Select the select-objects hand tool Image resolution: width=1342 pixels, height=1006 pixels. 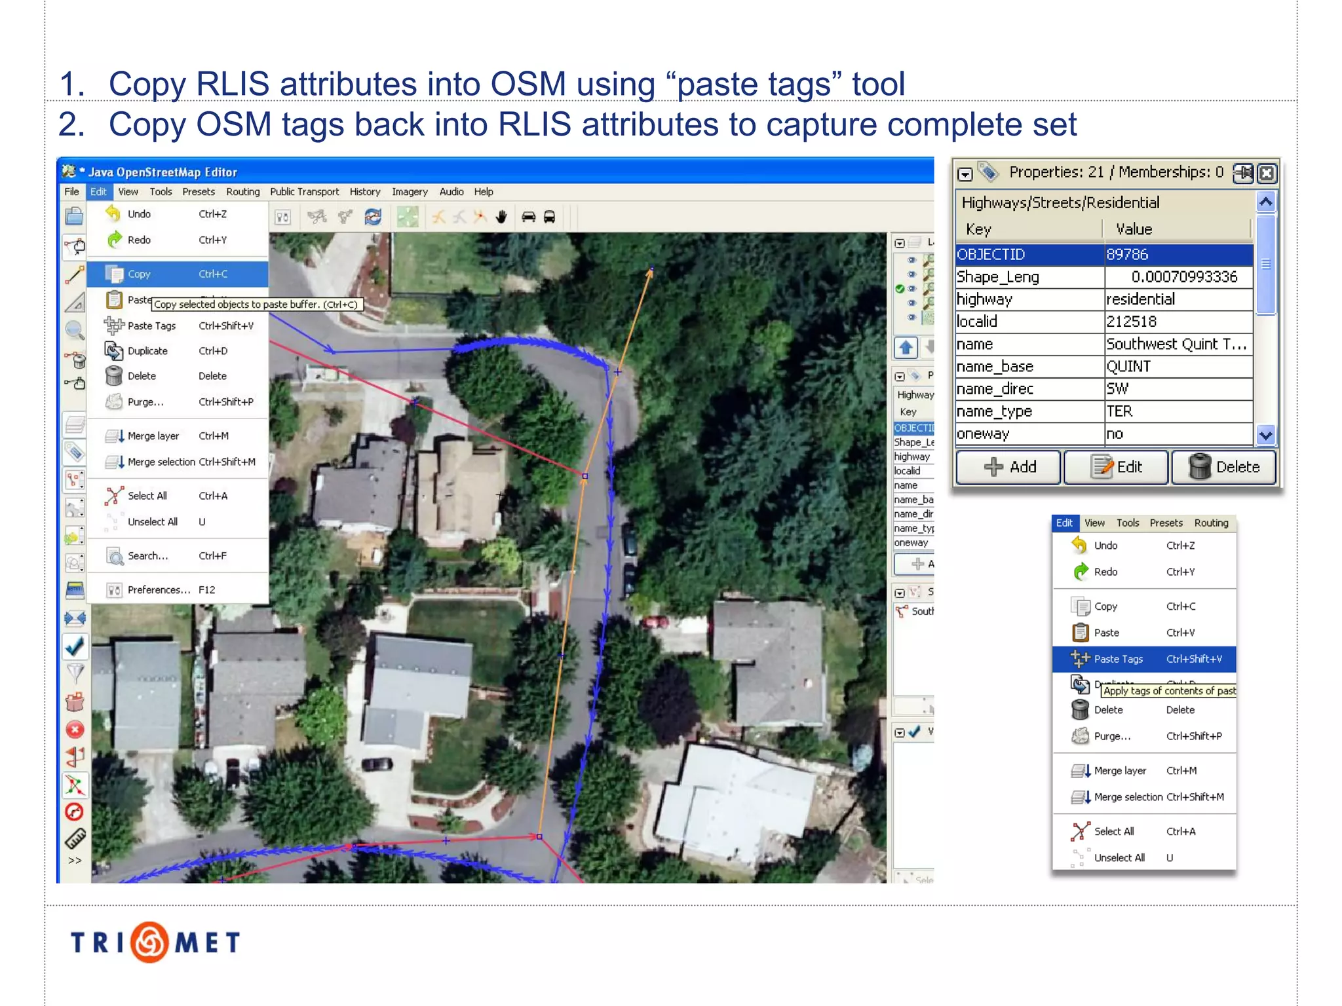[x=75, y=246]
